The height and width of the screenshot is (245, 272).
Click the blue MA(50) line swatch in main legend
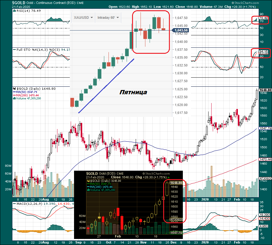(15, 92)
